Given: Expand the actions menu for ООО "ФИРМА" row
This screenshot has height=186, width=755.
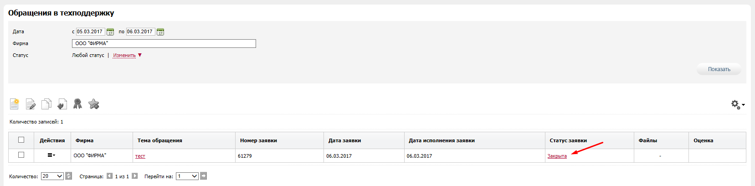Looking at the screenshot, I should coord(51,155).
